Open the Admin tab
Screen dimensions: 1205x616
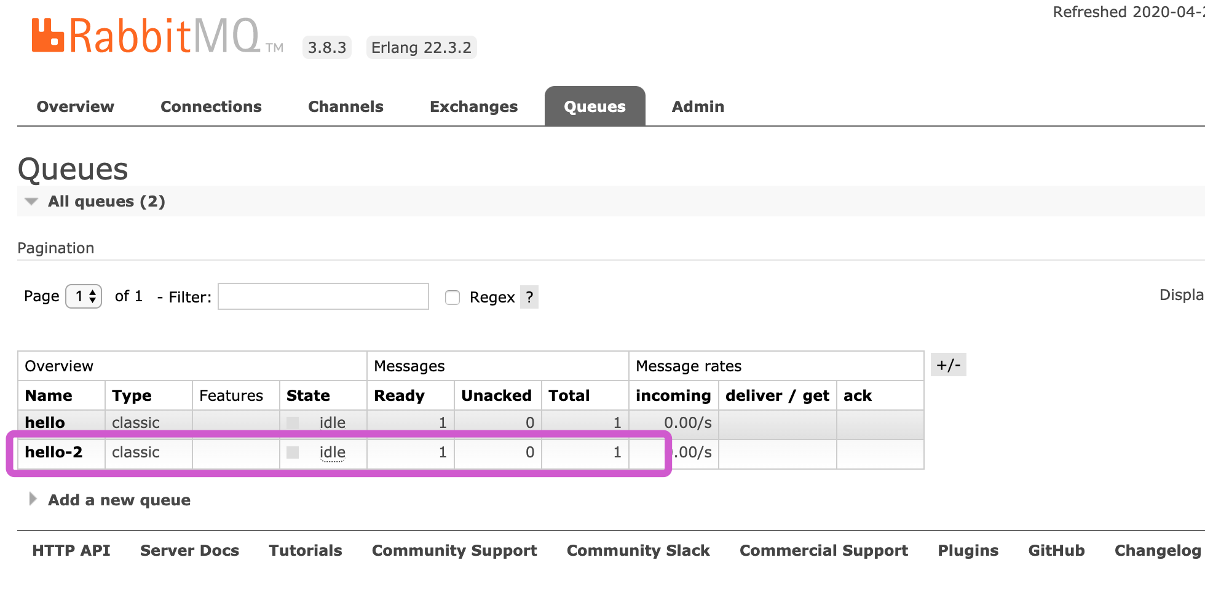pyautogui.click(x=698, y=107)
